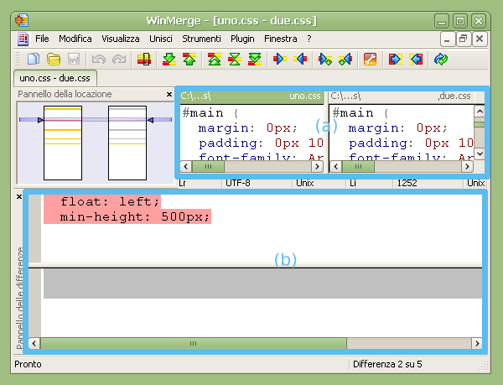Click the 'Pronto' status bar text
Image resolution: width=503 pixels, height=385 pixels.
28,365
